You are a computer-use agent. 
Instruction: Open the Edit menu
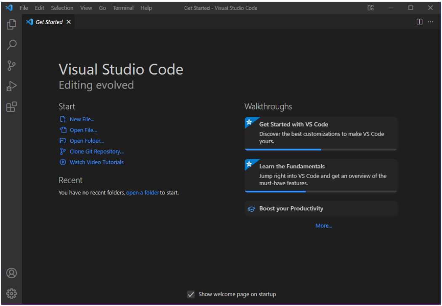tap(40, 8)
